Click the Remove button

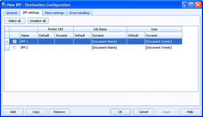59,112
